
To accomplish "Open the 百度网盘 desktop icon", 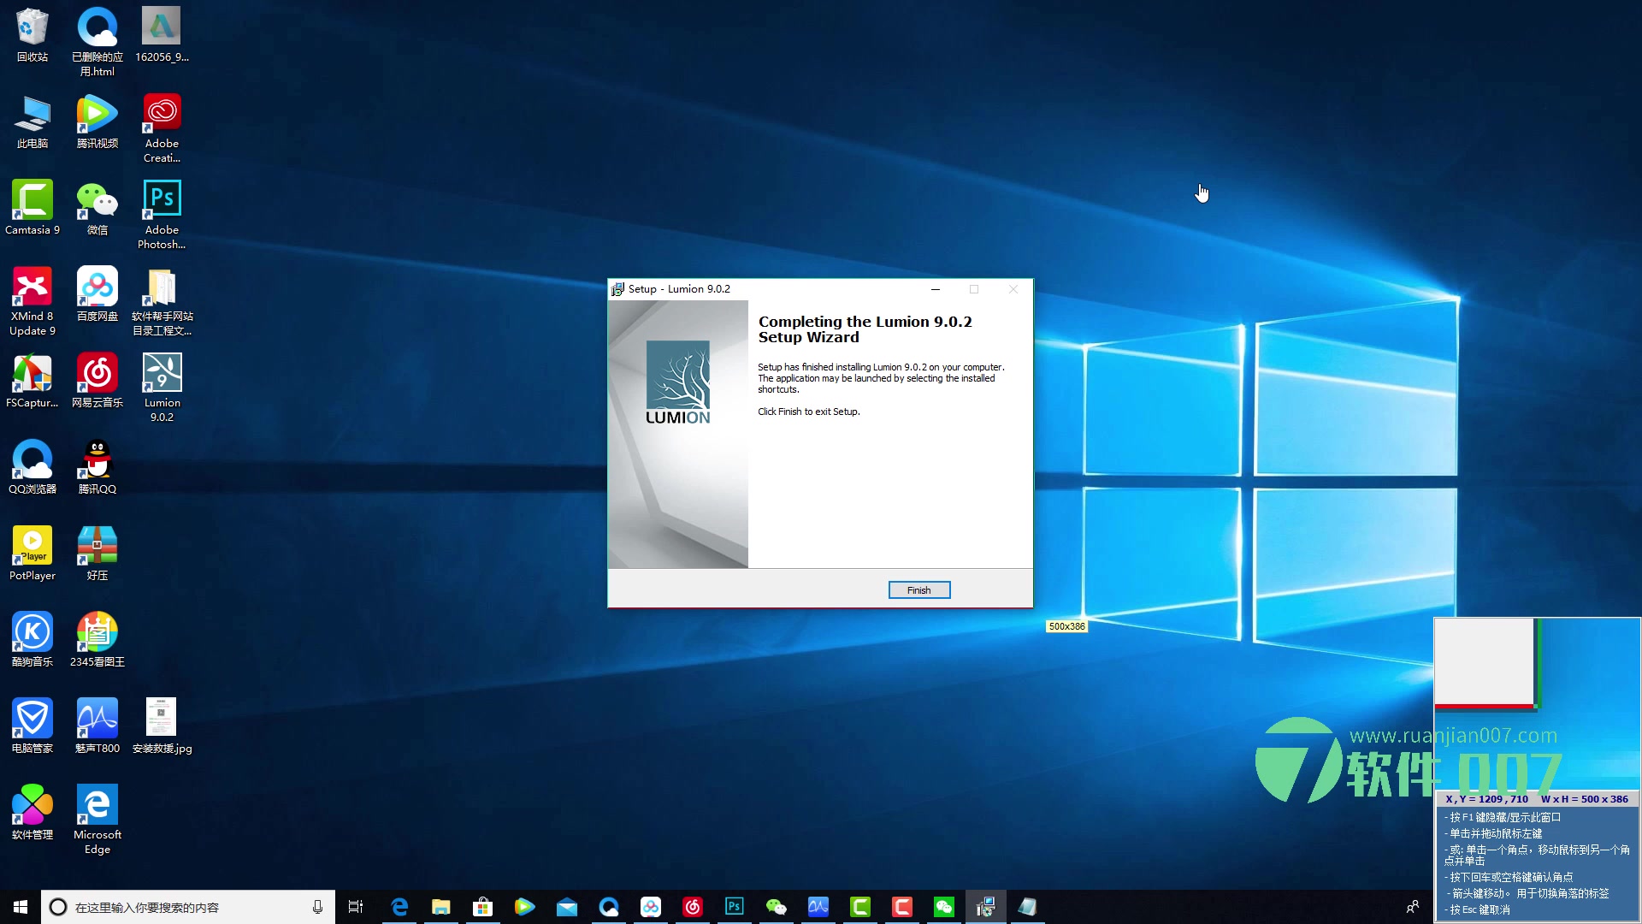I will pyautogui.click(x=97, y=288).
